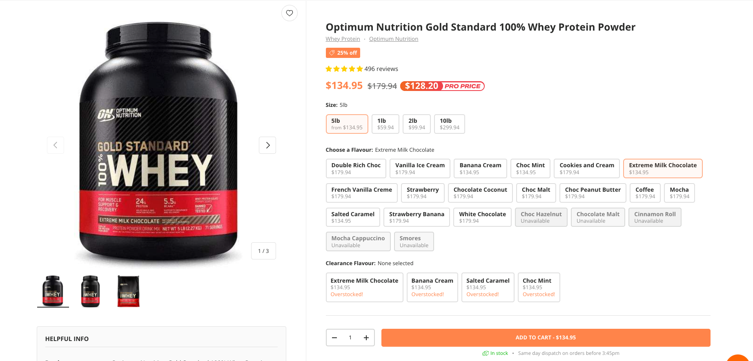753x361 pixels.
Task: Add product to wishlist with heart icon
Action: [x=289, y=13]
